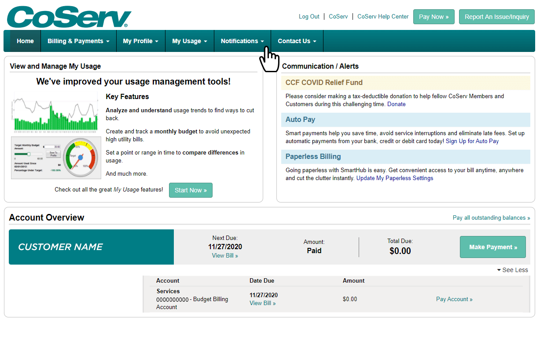Click the Account column header

pos(168,281)
